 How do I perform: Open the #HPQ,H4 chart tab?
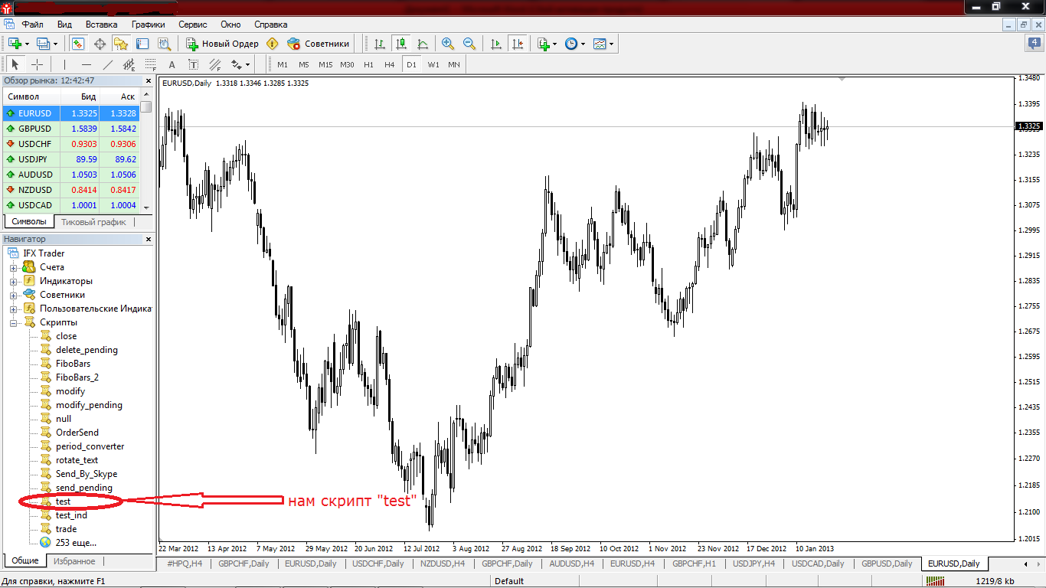click(185, 563)
